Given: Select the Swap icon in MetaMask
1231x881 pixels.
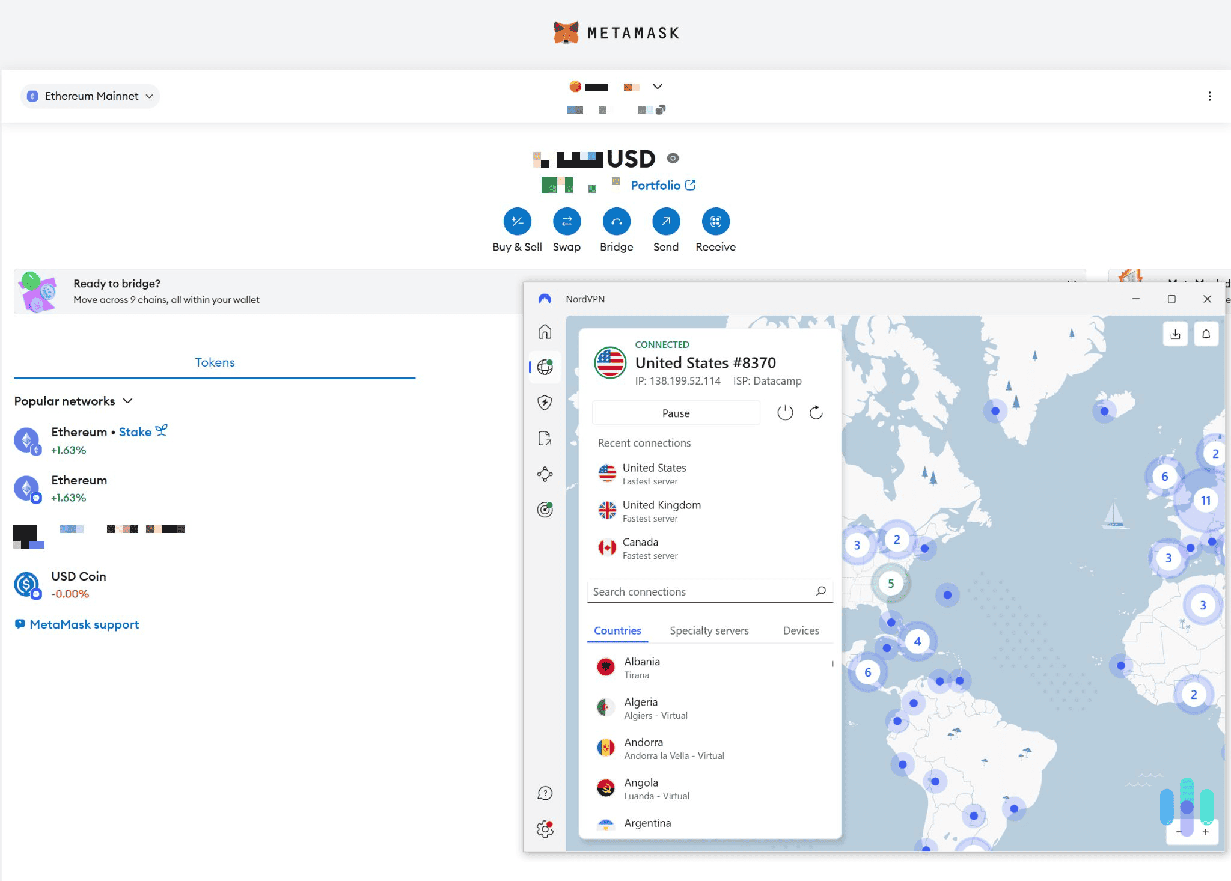Looking at the screenshot, I should (x=567, y=221).
